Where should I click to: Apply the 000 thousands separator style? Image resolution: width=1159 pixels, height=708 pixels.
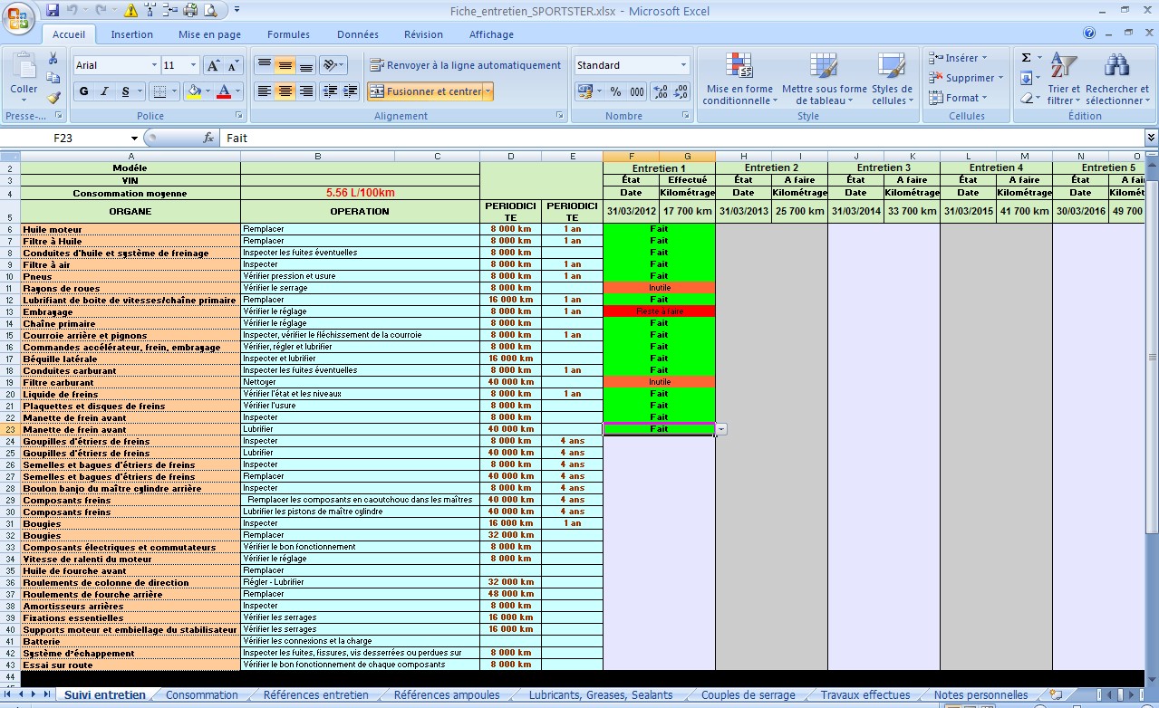coord(637,91)
